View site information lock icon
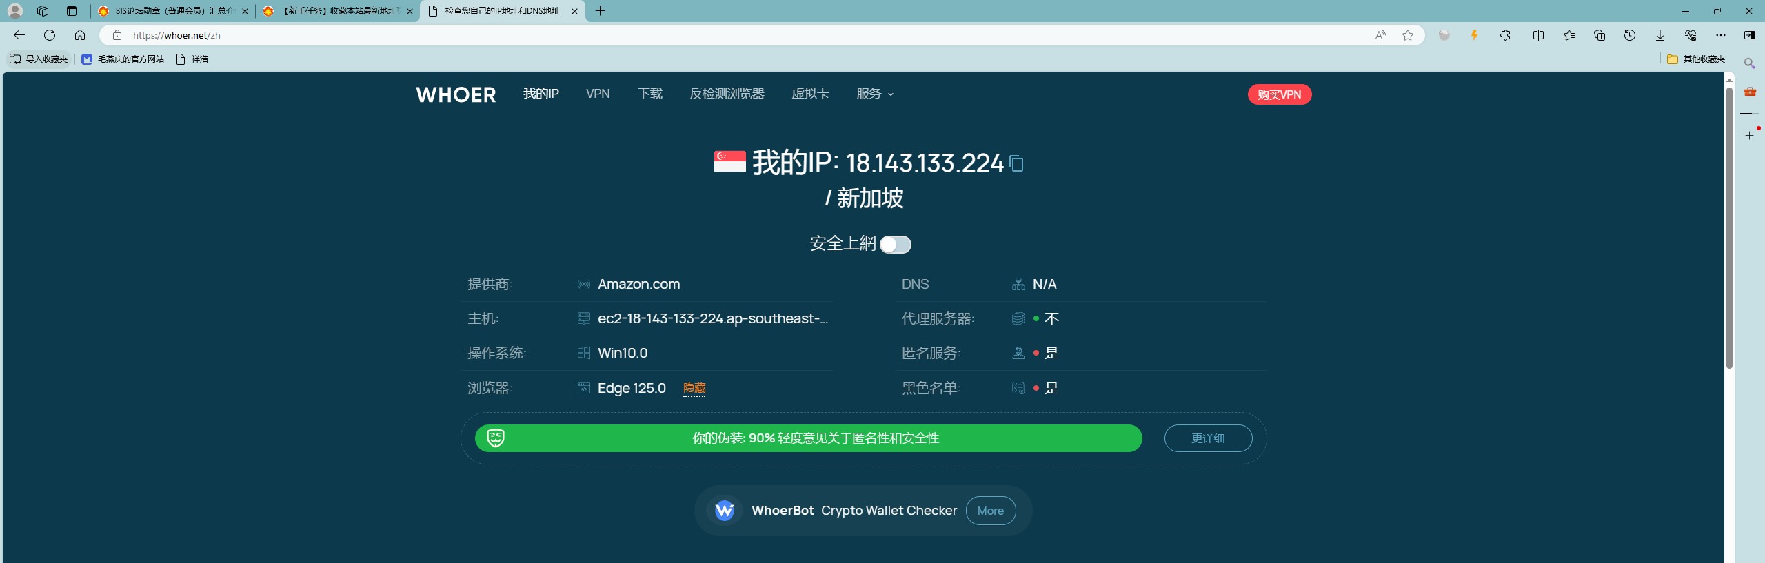Image resolution: width=1765 pixels, height=563 pixels. click(117, 35)
